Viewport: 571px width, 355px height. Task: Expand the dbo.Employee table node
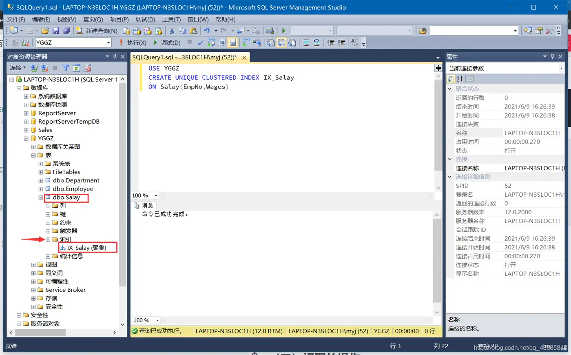click(x=41, y=189)
